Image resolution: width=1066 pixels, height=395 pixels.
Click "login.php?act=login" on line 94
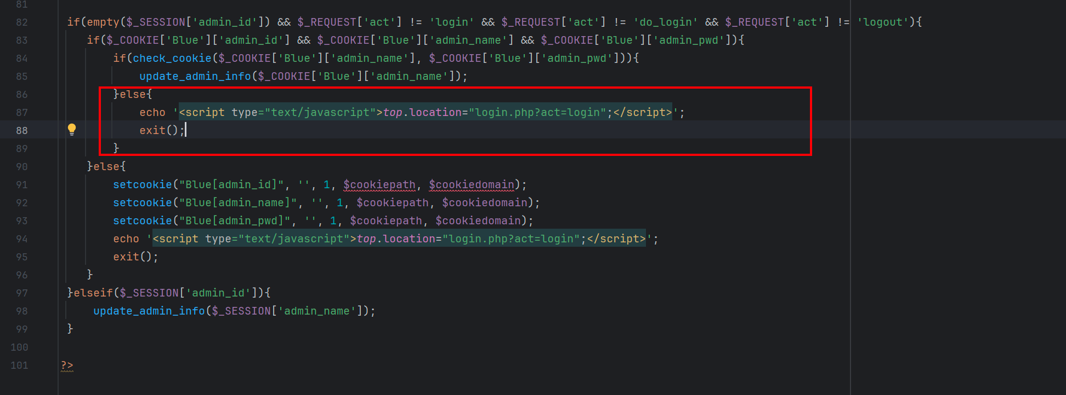pos(511,239)
